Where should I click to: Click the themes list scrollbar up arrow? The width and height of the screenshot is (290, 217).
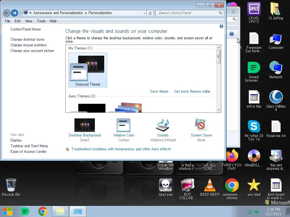coord(219,47)
